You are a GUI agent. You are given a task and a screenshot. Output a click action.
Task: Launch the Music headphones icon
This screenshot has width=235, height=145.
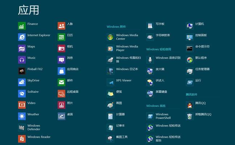pos(22,59)
